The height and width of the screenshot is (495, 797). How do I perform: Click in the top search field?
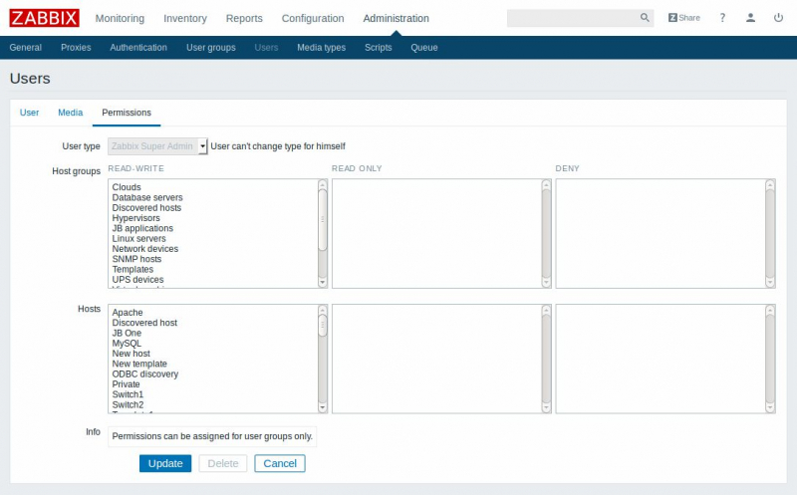click(572, 18)
